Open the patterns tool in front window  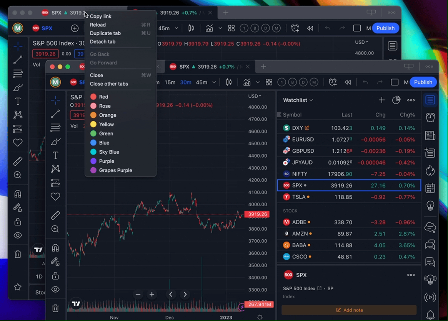point(55,169)
